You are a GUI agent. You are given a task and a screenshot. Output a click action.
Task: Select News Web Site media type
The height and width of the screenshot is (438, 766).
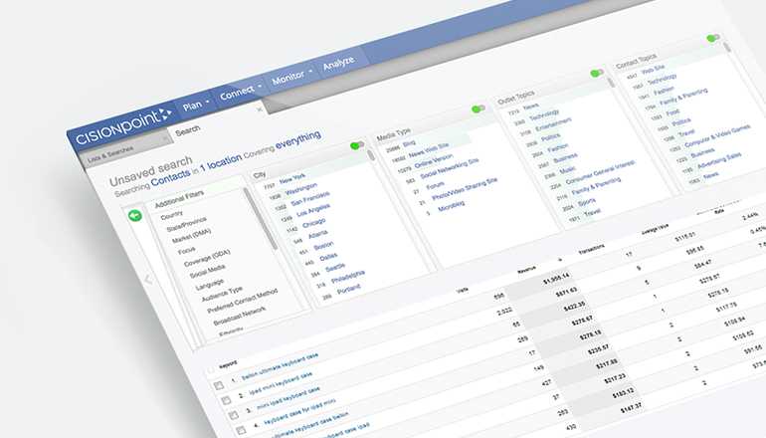429,150
